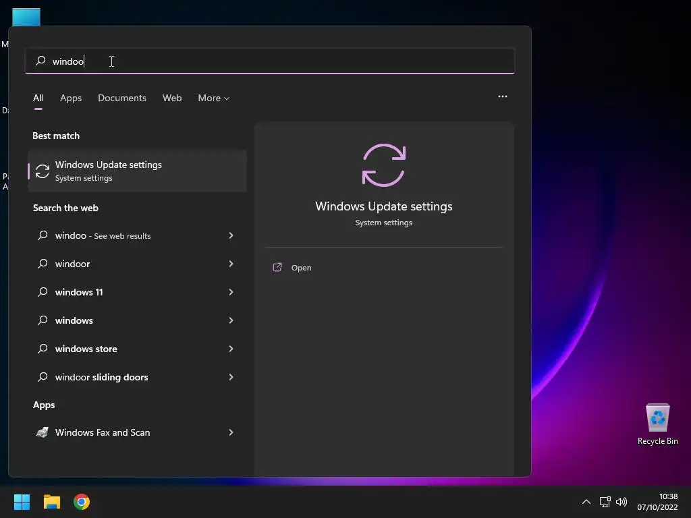
Task: Click the Open external-link icon
Action: pyautogui.click(x=277, y=267)
